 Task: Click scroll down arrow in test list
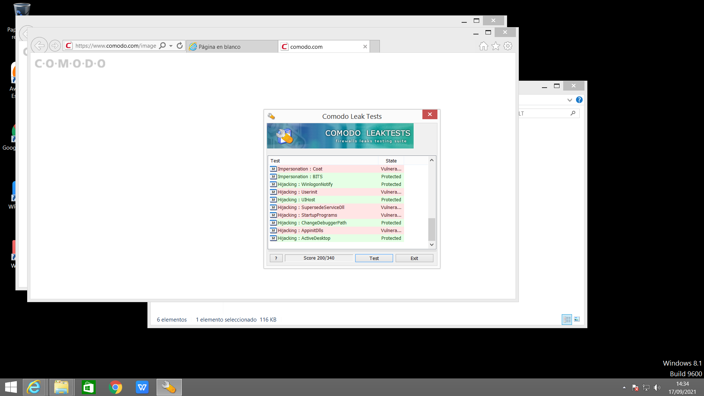(x=432, y=245)
